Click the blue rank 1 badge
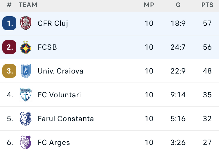The height and width of the screenshot is (154, 219). [x=9, y=23]
